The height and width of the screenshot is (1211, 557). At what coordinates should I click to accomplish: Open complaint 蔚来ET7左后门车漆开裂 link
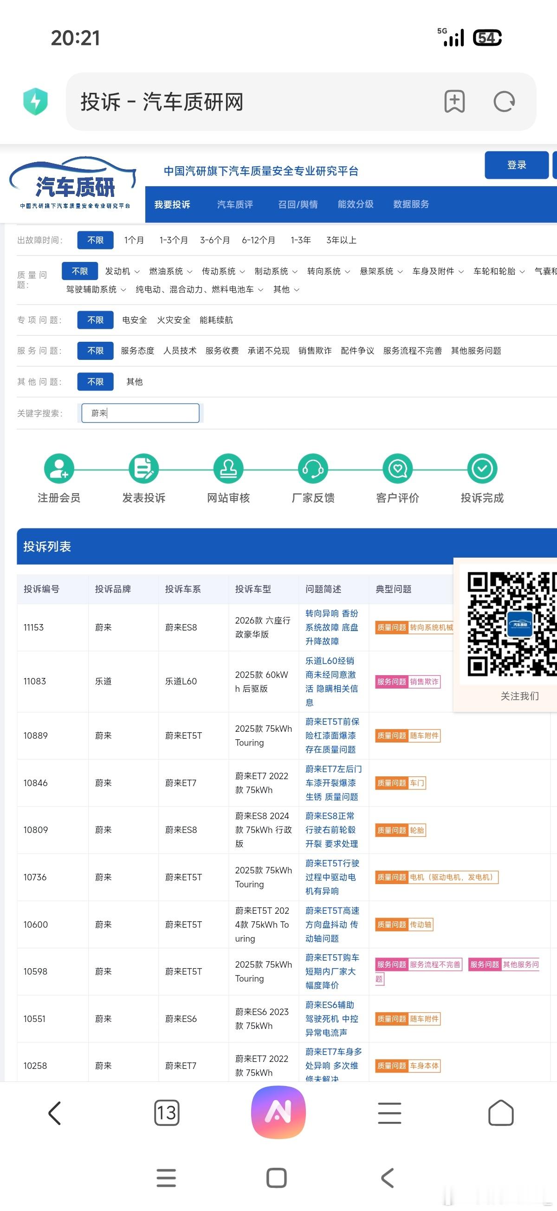tap(333, 783)
